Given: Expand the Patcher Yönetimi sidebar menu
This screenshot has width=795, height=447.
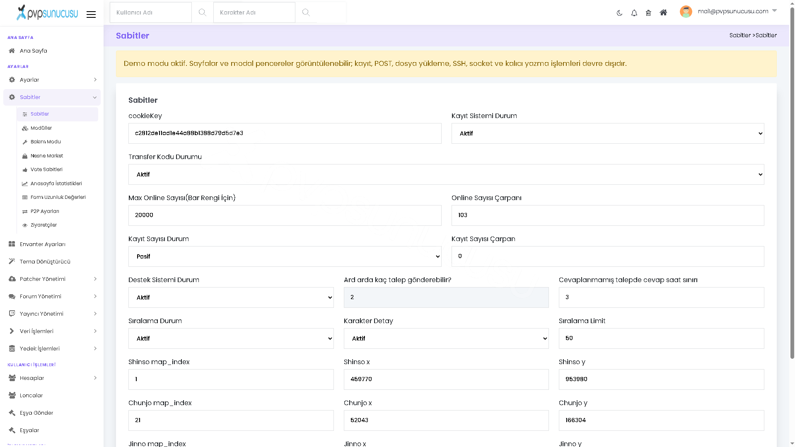Looking at the screenshot, I should click(52, 279).
